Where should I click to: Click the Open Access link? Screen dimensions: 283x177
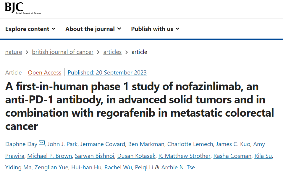45,72
